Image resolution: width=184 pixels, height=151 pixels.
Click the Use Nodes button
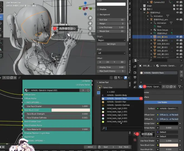click(162, 102)
